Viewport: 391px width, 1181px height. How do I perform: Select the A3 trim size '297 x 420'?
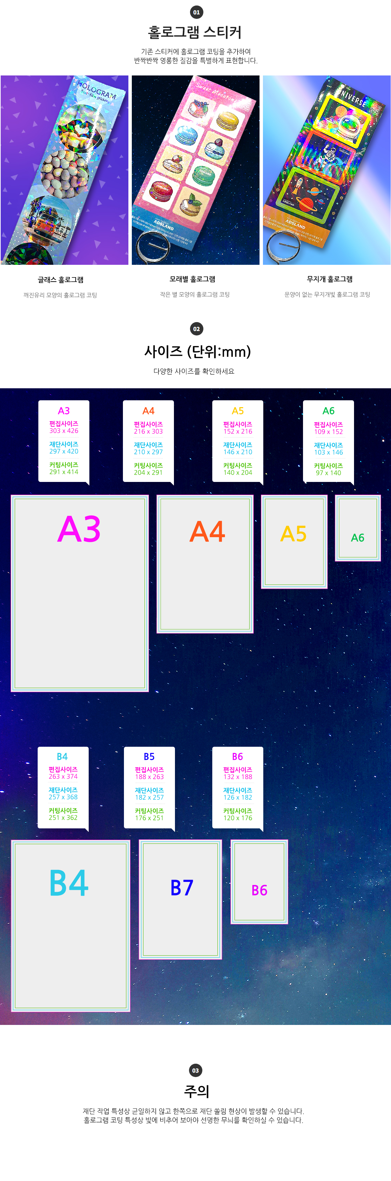[x=64, y=452]
